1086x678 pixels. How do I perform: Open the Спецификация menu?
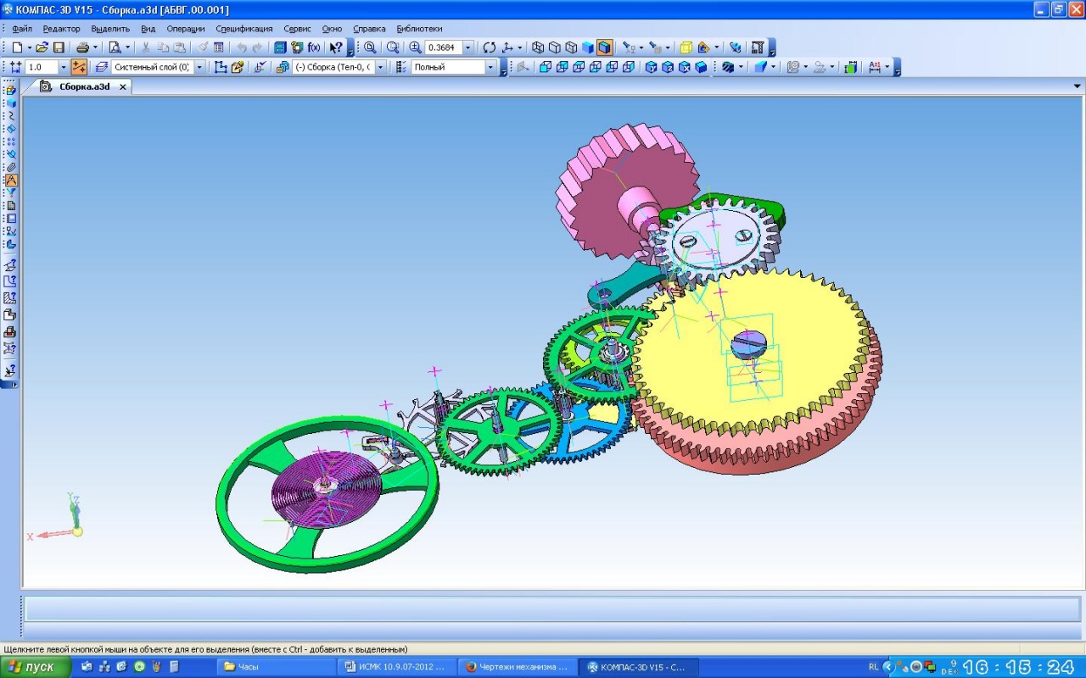(244, 29)
